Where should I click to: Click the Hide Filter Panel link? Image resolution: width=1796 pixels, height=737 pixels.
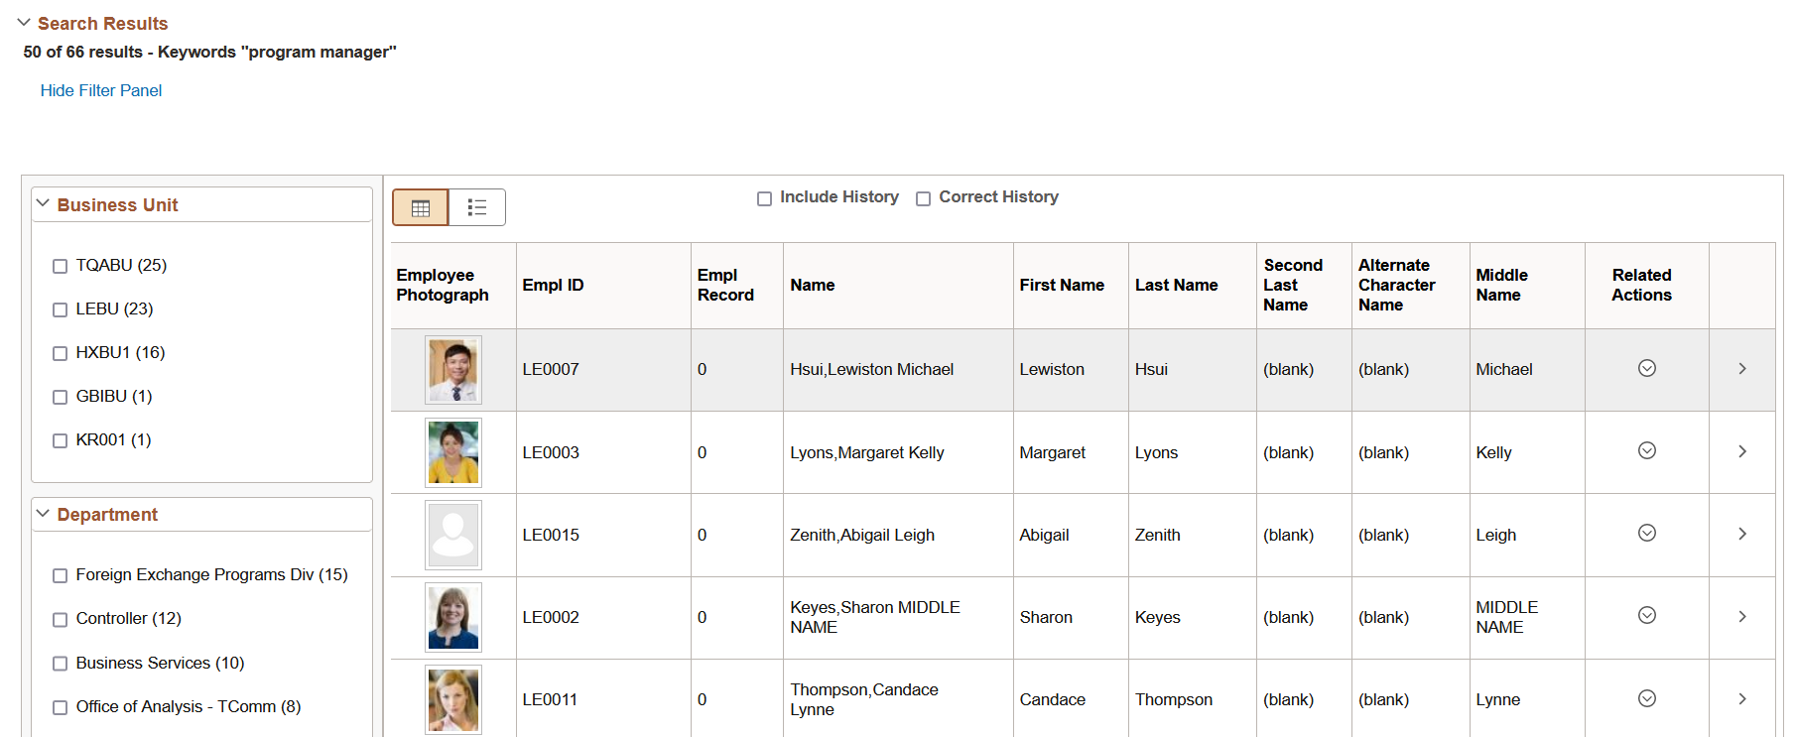coord(101,90)
